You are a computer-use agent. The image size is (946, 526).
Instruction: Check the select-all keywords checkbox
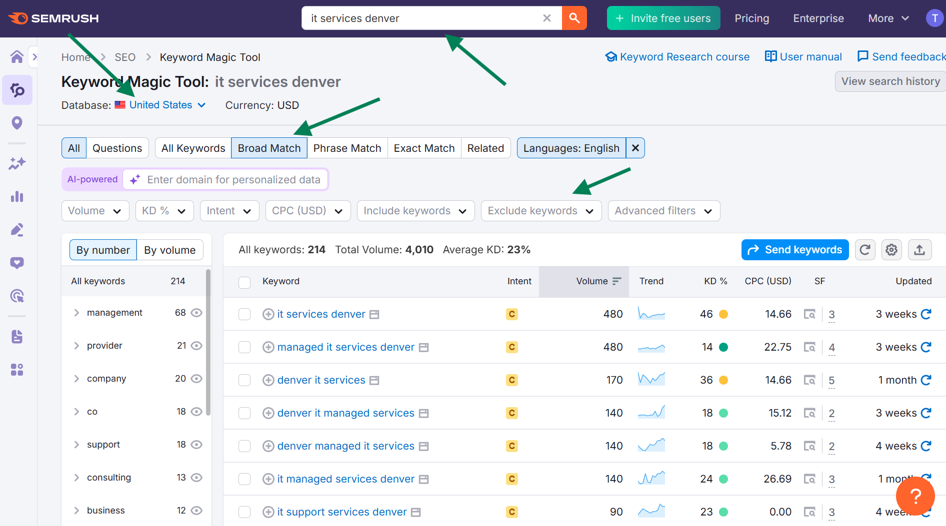[x=244, y=282]
